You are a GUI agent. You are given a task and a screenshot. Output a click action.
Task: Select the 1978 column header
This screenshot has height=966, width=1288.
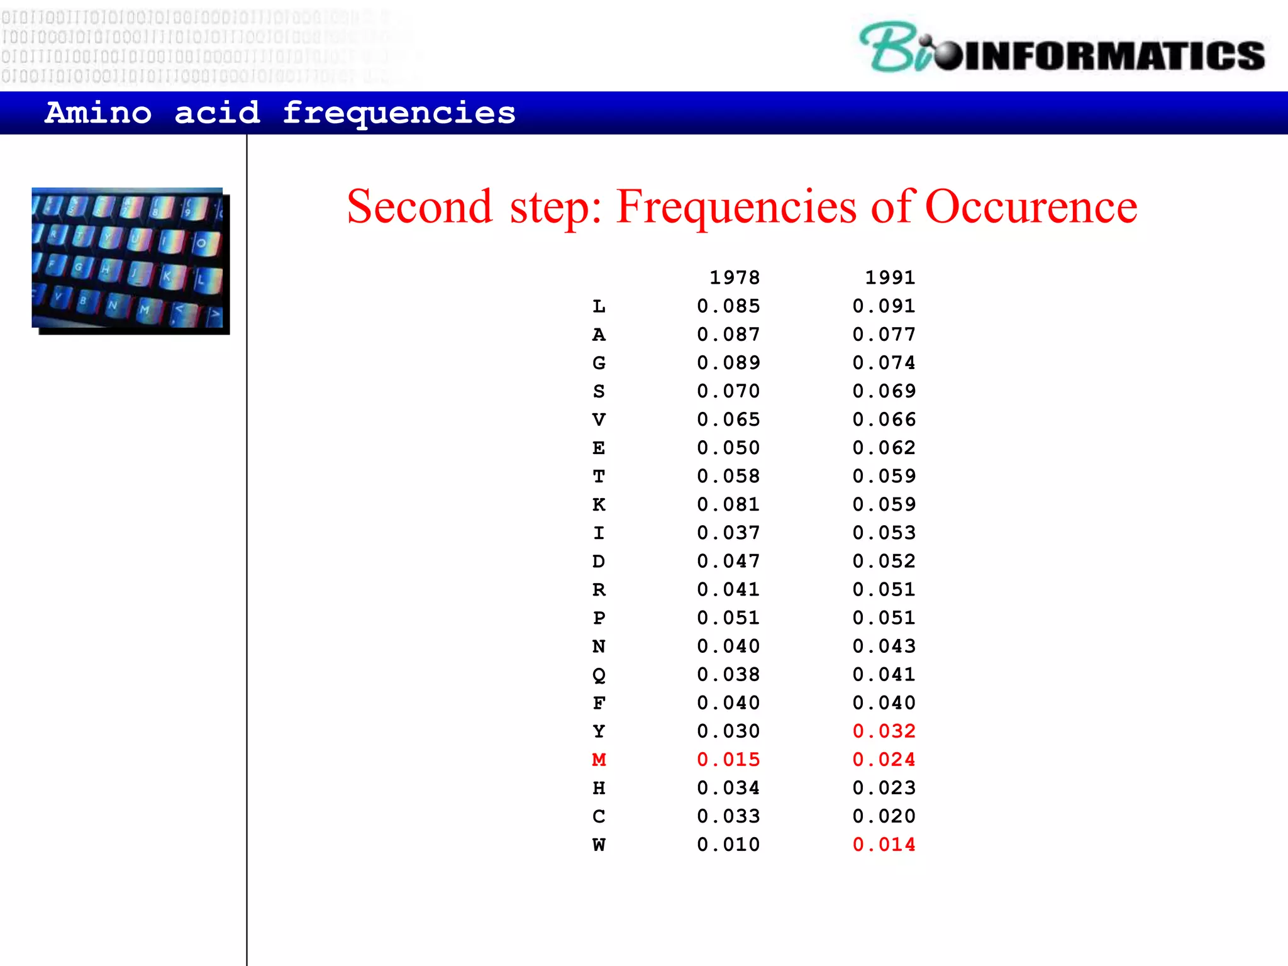point(735,277)
